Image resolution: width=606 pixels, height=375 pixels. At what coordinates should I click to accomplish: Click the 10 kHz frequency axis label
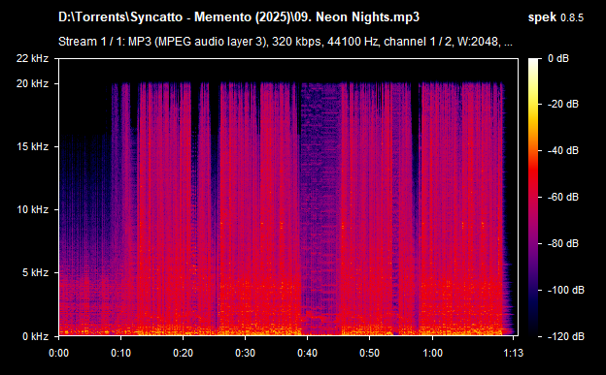(x=32, y=209)
